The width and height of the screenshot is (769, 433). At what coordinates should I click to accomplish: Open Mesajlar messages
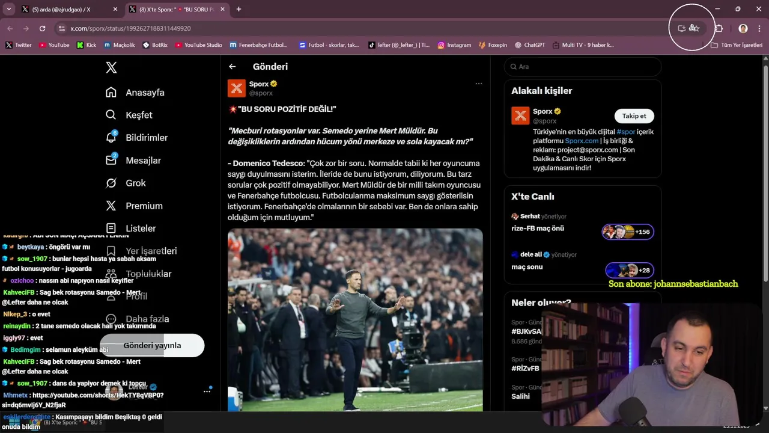point(133,161)
